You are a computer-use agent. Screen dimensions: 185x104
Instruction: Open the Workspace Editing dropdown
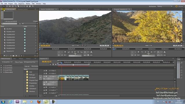(165, 6)
